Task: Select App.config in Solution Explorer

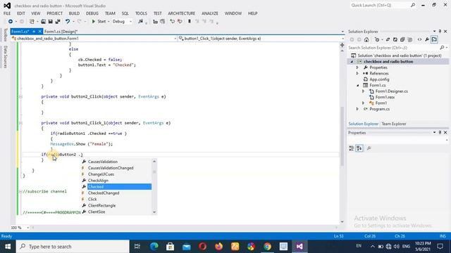Action: coord(379,79)
